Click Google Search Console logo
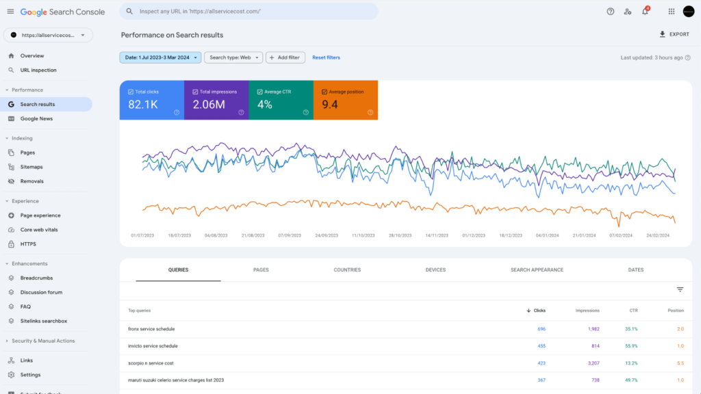This screenshot has width=701, height=394. [62, 12]
